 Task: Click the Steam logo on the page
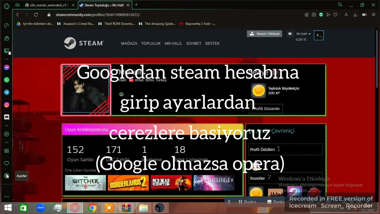[84, 43]
